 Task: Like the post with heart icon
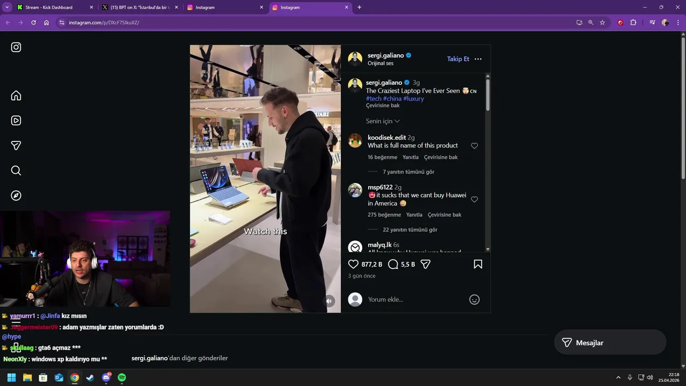tap(353, 264)
